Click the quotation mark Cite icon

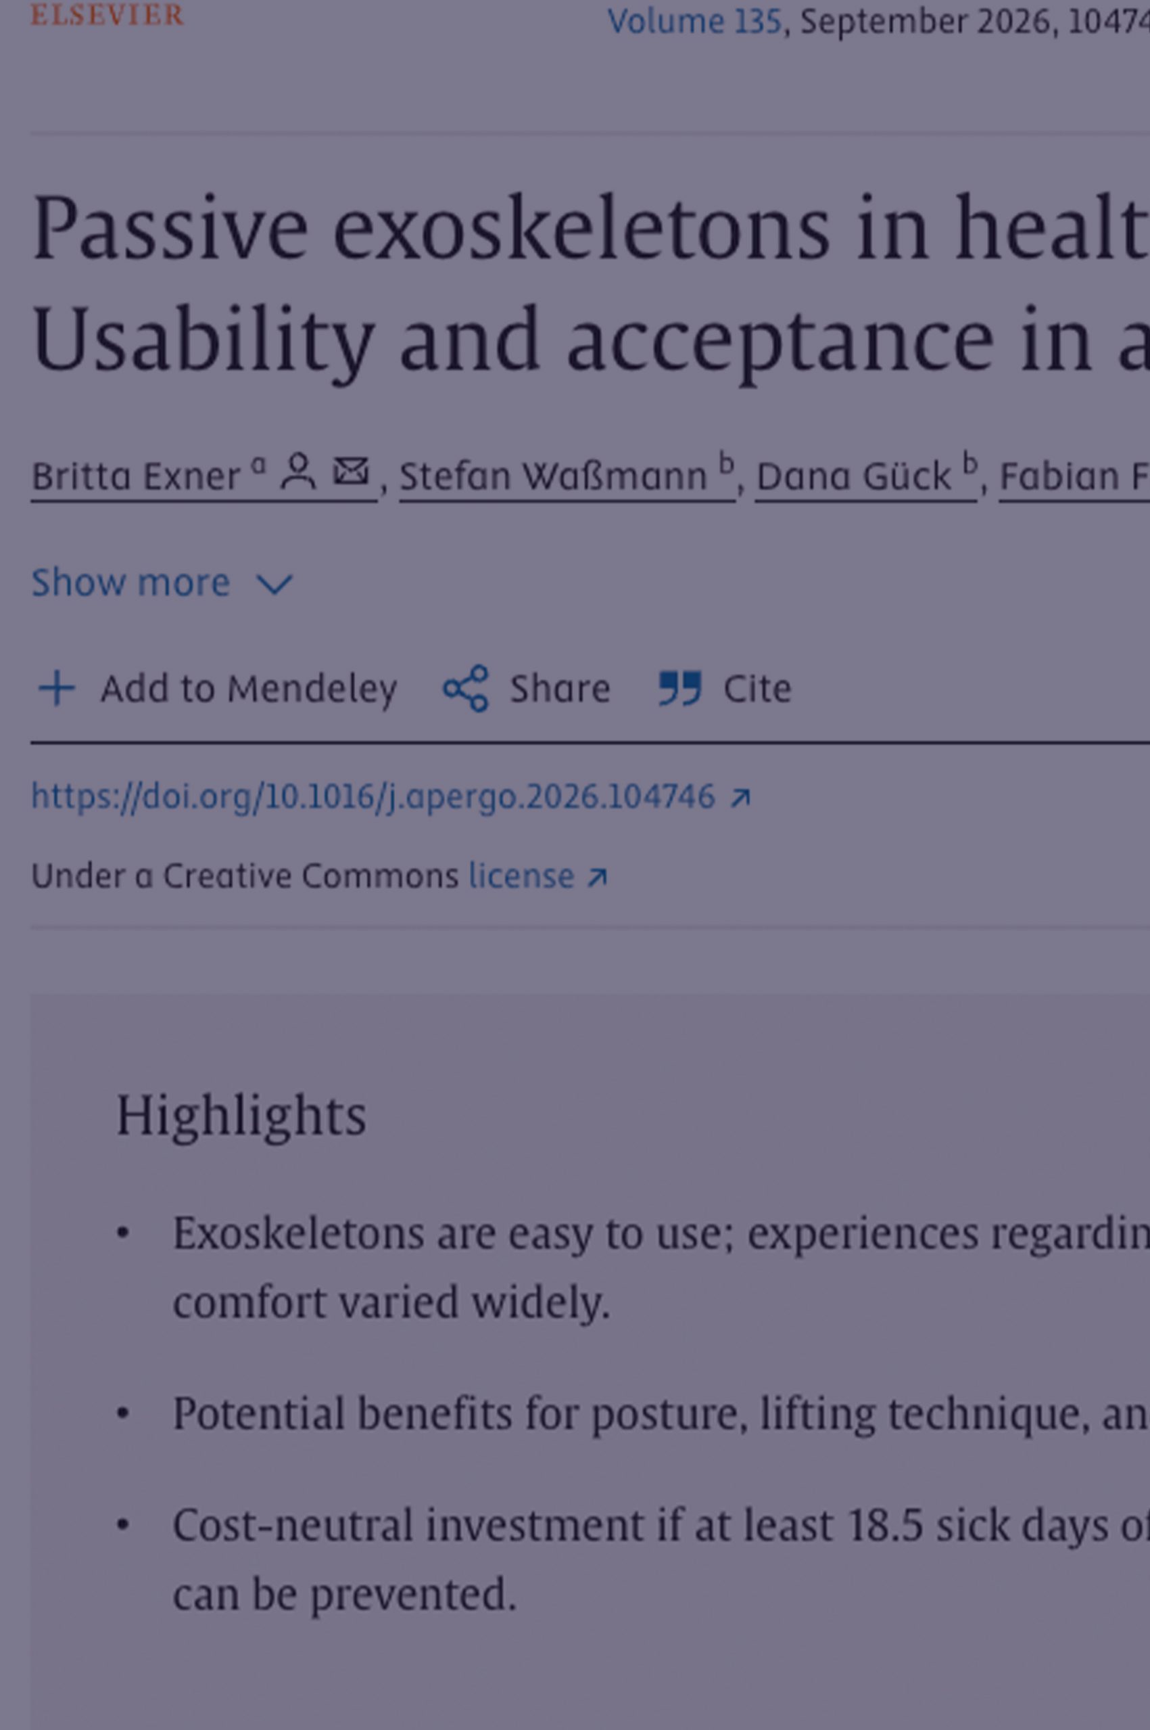[680, 689]
